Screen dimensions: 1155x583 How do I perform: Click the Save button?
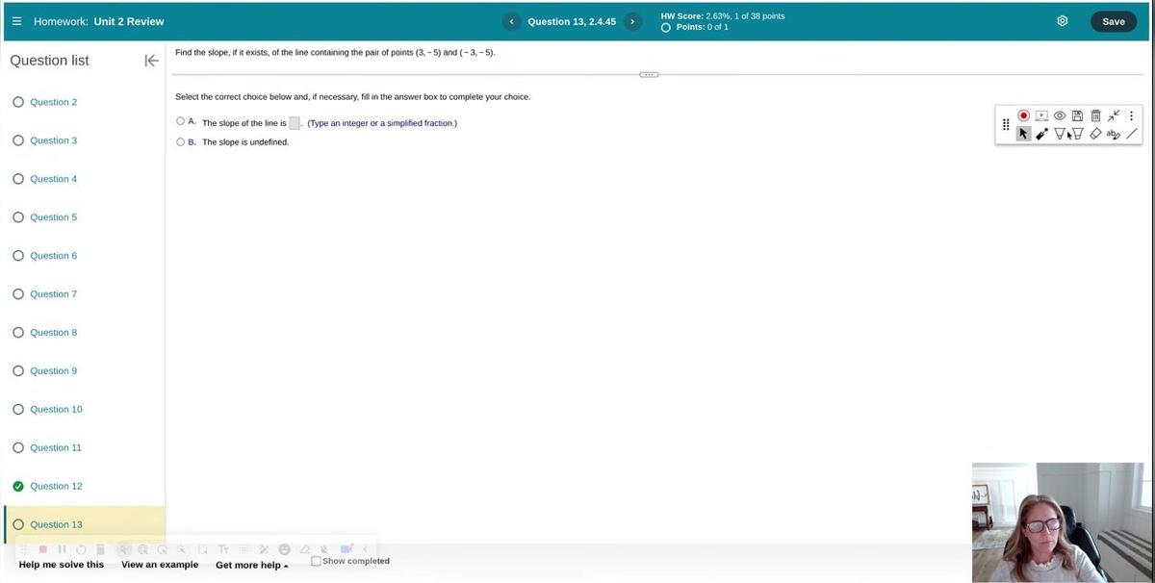[1113, 21]
